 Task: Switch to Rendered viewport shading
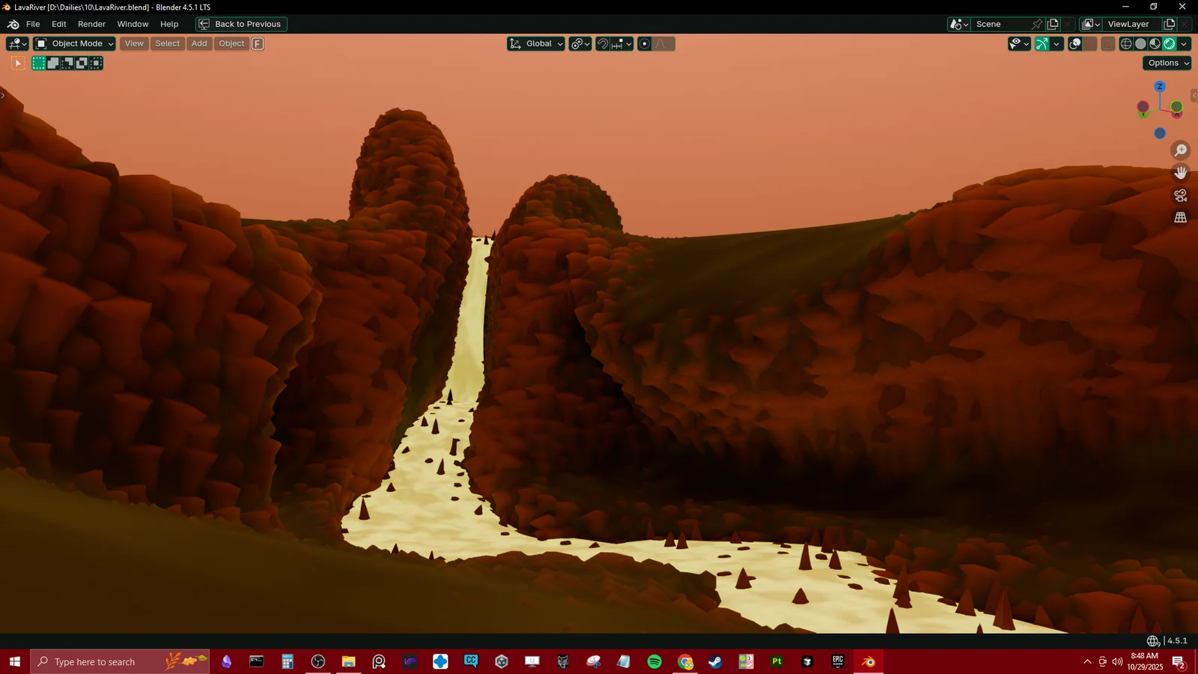(x=1168, y=43)
